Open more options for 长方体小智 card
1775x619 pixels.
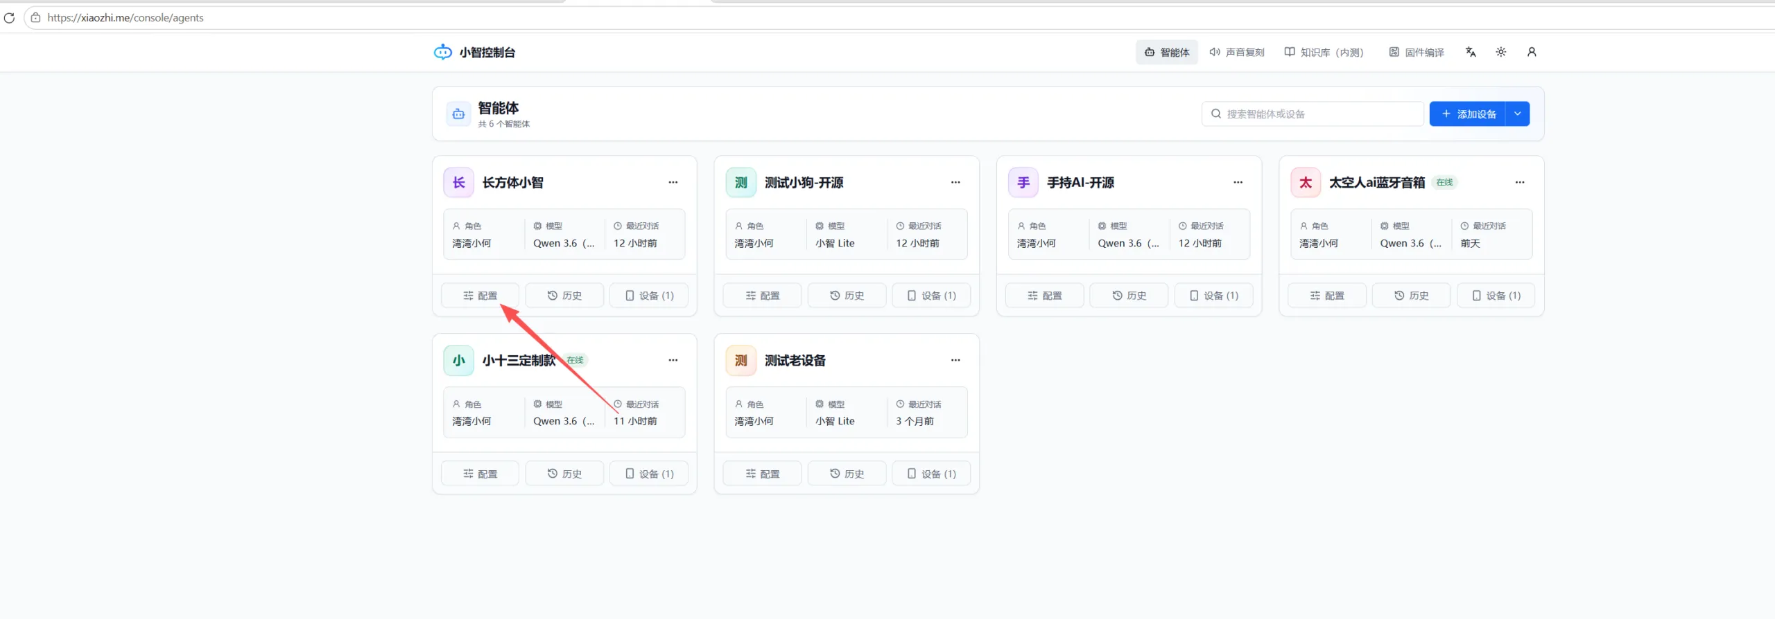(673, 182)
